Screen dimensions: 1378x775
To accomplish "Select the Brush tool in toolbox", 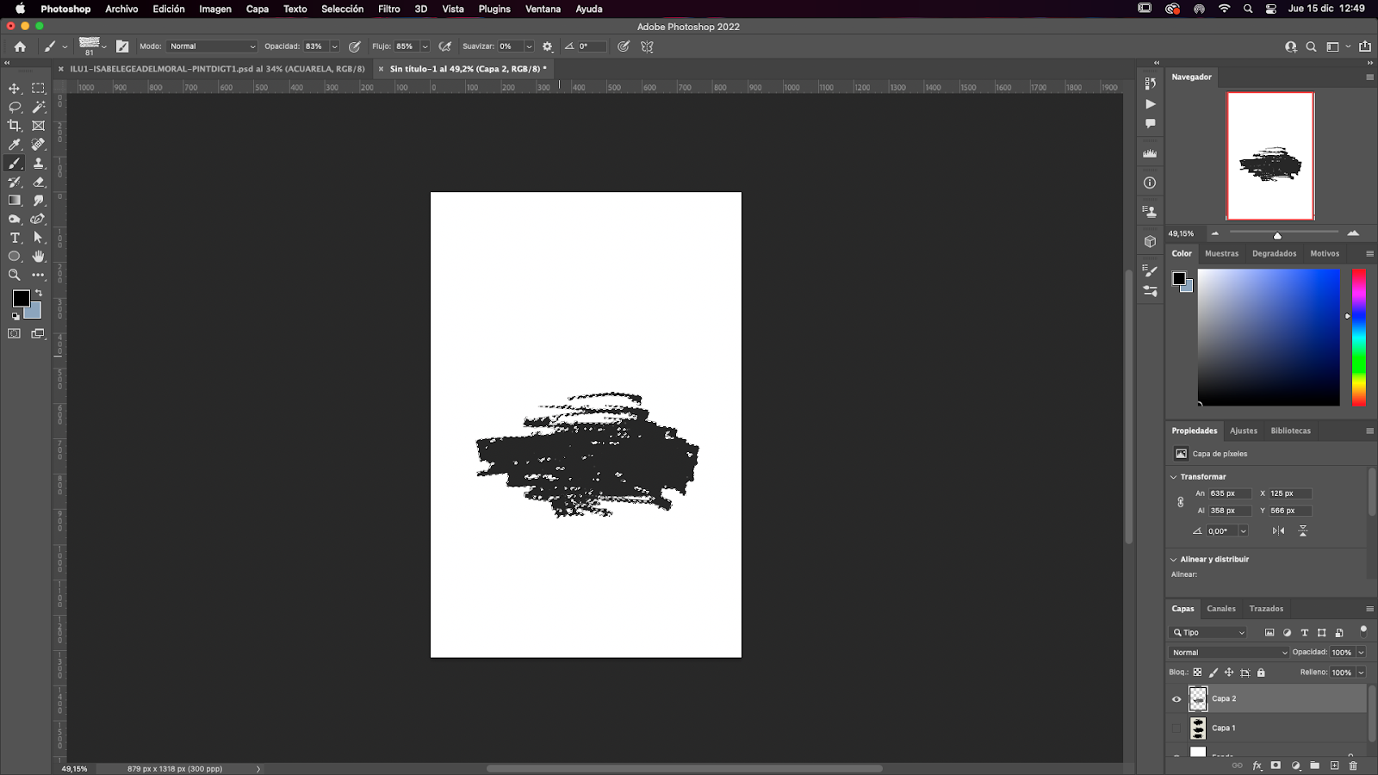I will [x=15, y=164].
